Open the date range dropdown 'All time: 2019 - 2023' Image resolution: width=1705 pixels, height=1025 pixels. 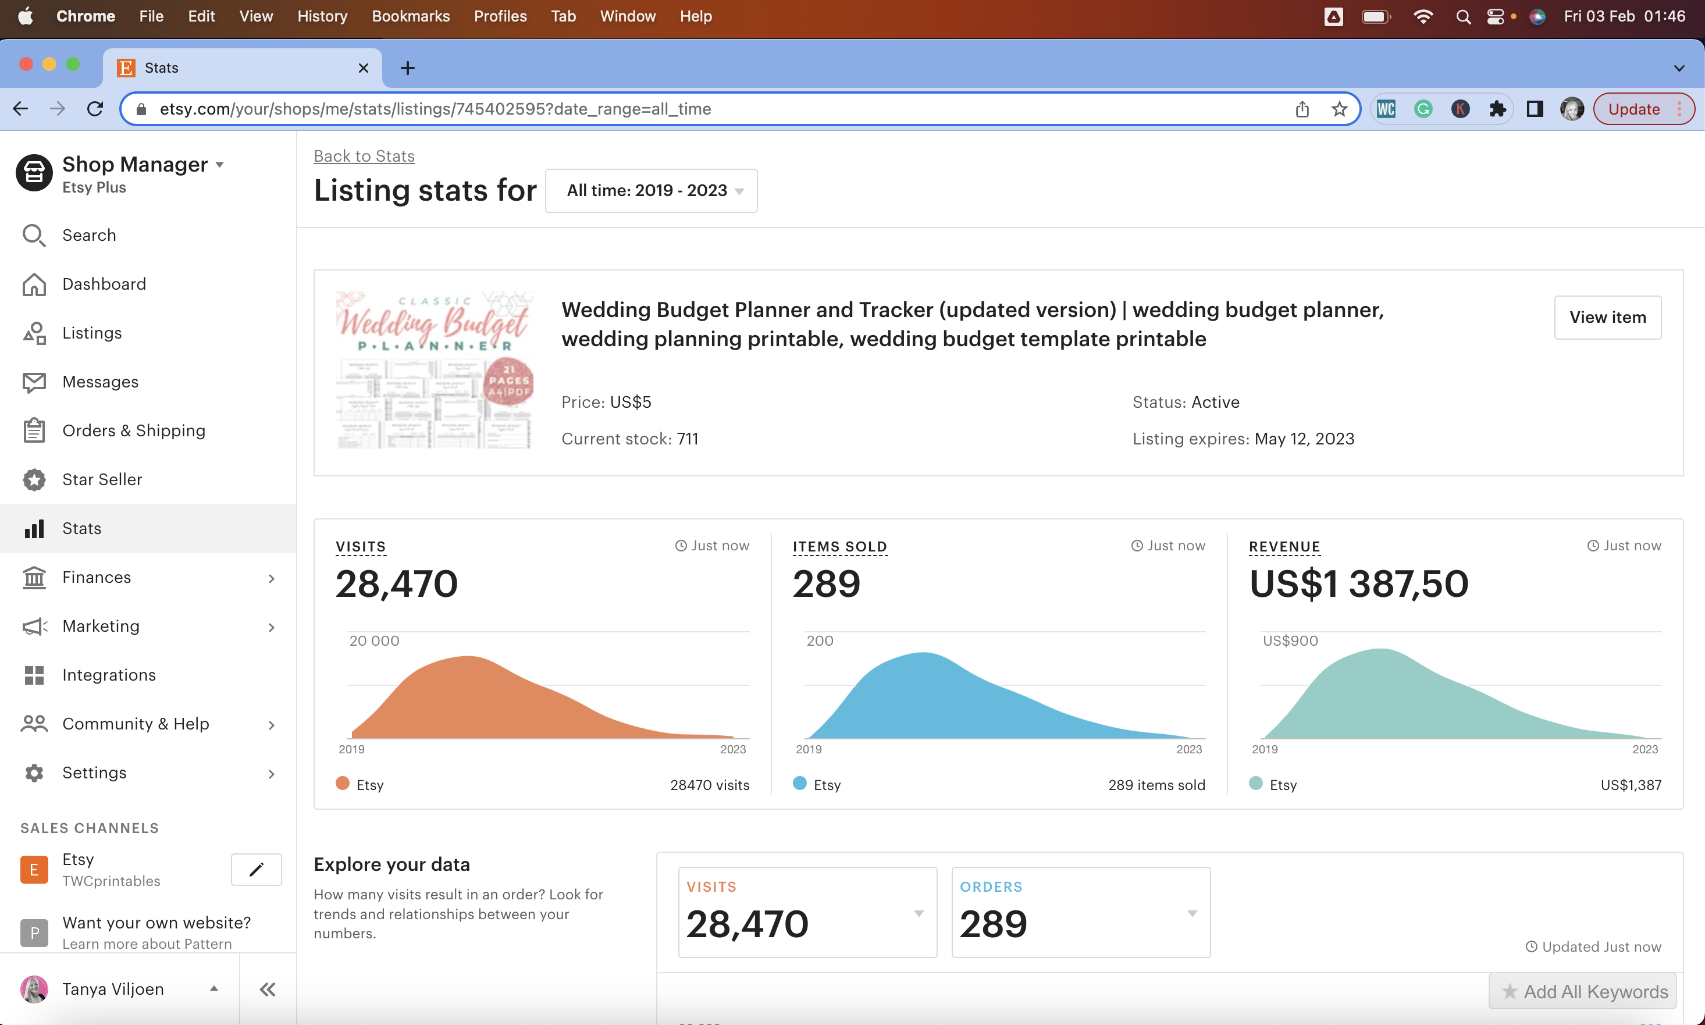pyautogui.click(x=651, y=191)
